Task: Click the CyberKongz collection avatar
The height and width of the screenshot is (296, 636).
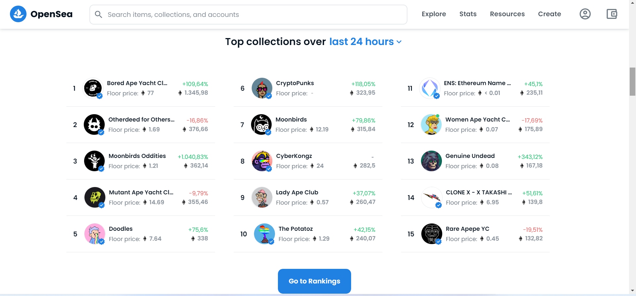Action: pyautogui.click(x=262, y=161)
